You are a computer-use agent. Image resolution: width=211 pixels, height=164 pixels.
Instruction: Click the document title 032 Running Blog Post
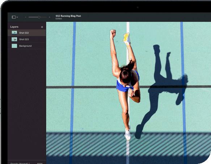pyautogui.click(x=68, y=16)
